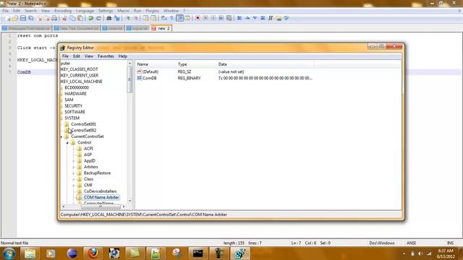Click the Replace icon in Notepad++ toolbar
The width and height of the screenshot is (463, 260).
click(117, 18)
